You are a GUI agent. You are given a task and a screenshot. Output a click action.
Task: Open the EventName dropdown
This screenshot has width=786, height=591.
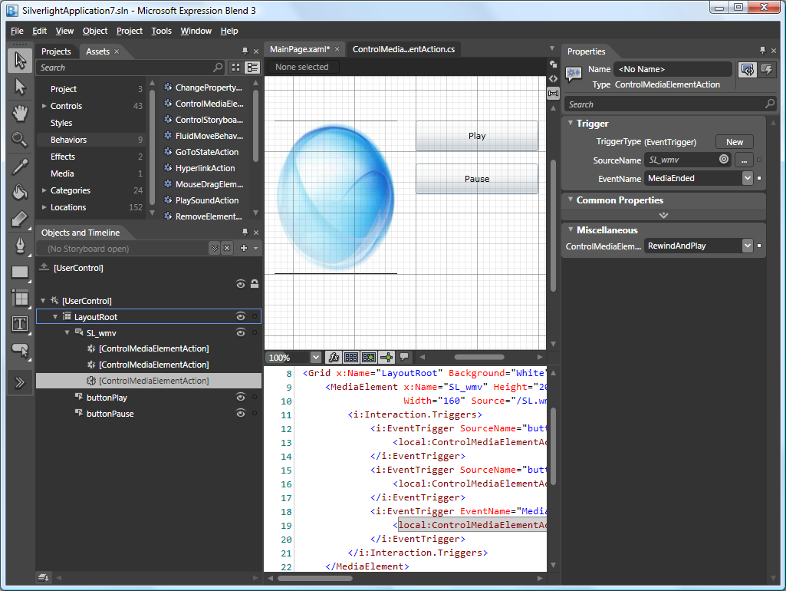747,178
